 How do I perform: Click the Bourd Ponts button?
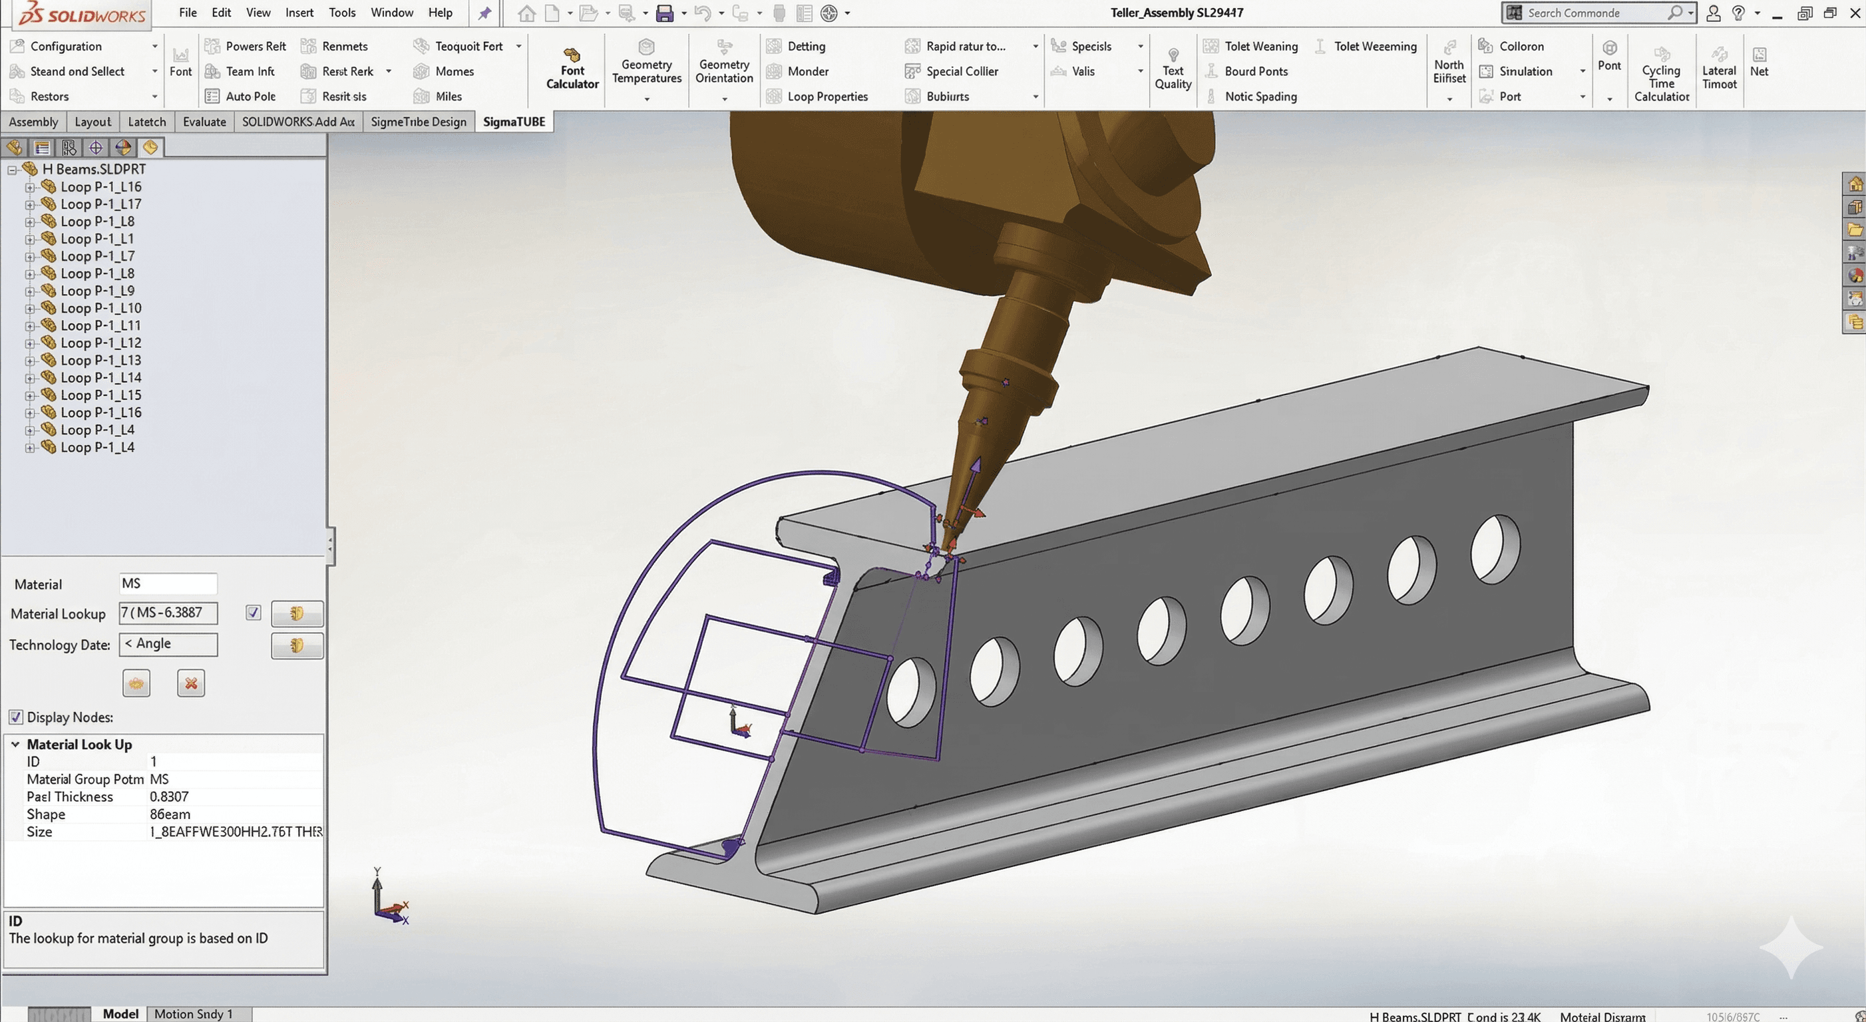coord(1245,71)
